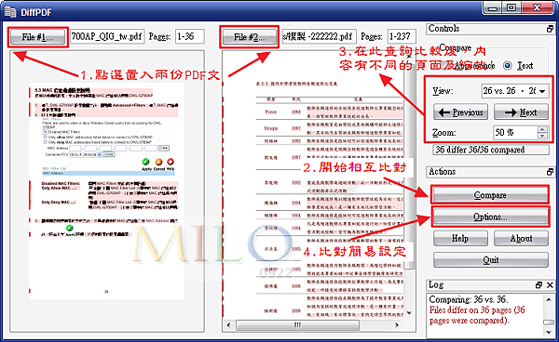The height and width of the screenshot is (342, 559).
Task: Open the View dropdown showing 26 vs. 26
Action: pos(515,91)
